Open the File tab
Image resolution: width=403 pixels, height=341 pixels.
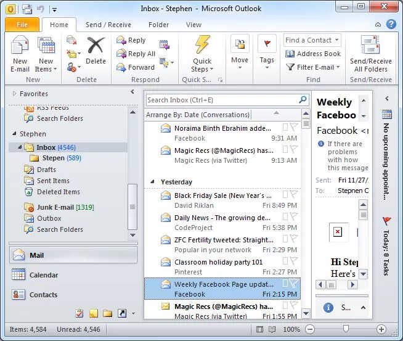[22, 25]
